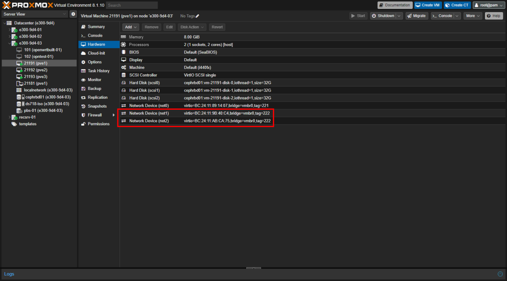Click the pencil icon next to No Tags
The width and height of the screenshot is (507, 281).
[197, 16]
